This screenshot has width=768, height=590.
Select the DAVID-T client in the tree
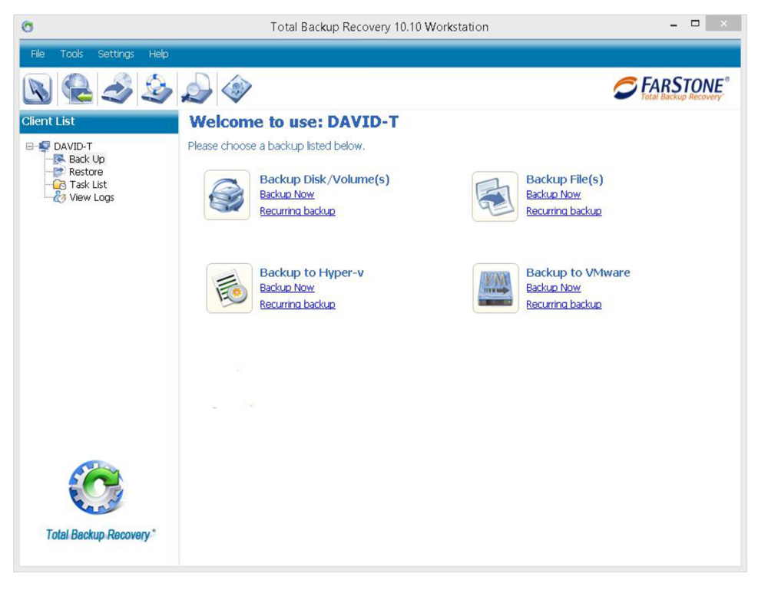coord(72,147)
